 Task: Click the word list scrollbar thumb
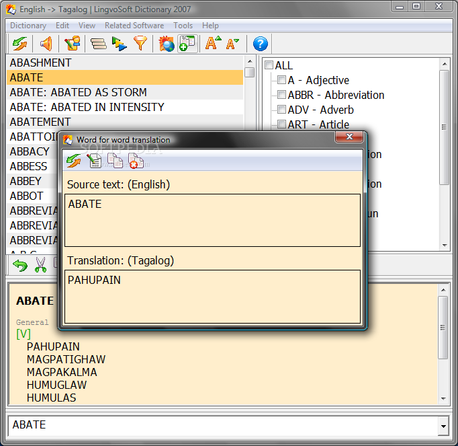[250, 72]
